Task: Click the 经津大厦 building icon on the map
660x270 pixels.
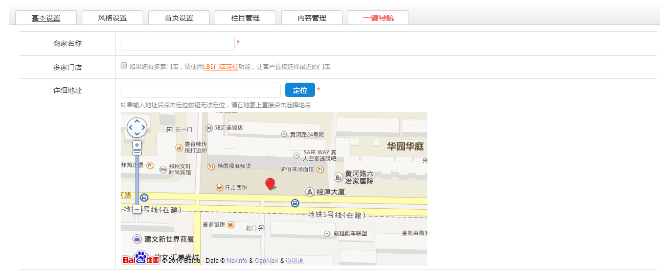Action: [x=309, y=192]
